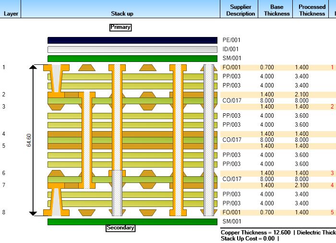Click the PP/003 directly above layer 4
The height and width of the screenshot is (243, 336).
point(232,125)
